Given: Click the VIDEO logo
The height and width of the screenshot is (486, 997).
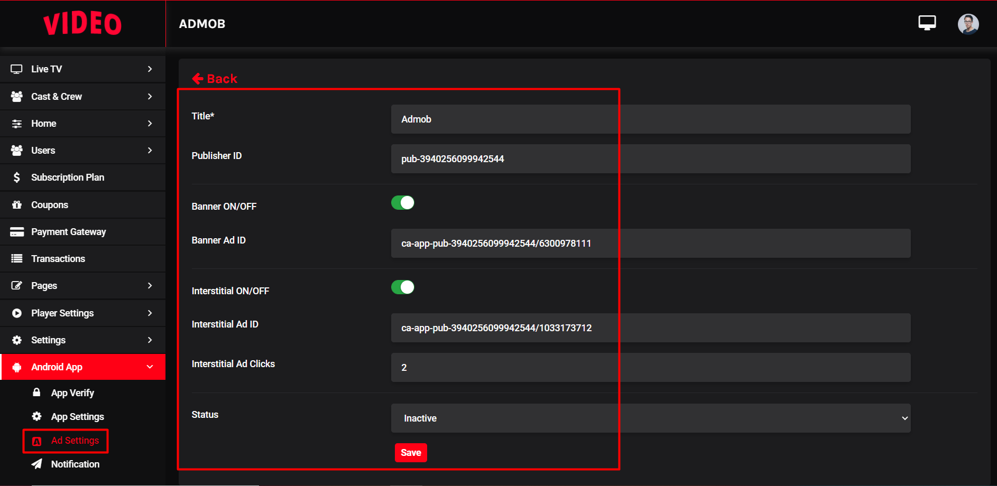Looking at the screenshot, I should (82, 24).
